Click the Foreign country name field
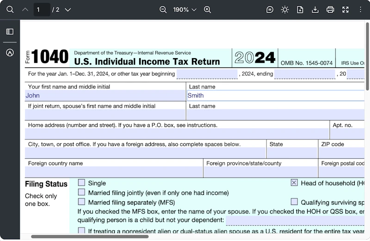 (114, 172)
